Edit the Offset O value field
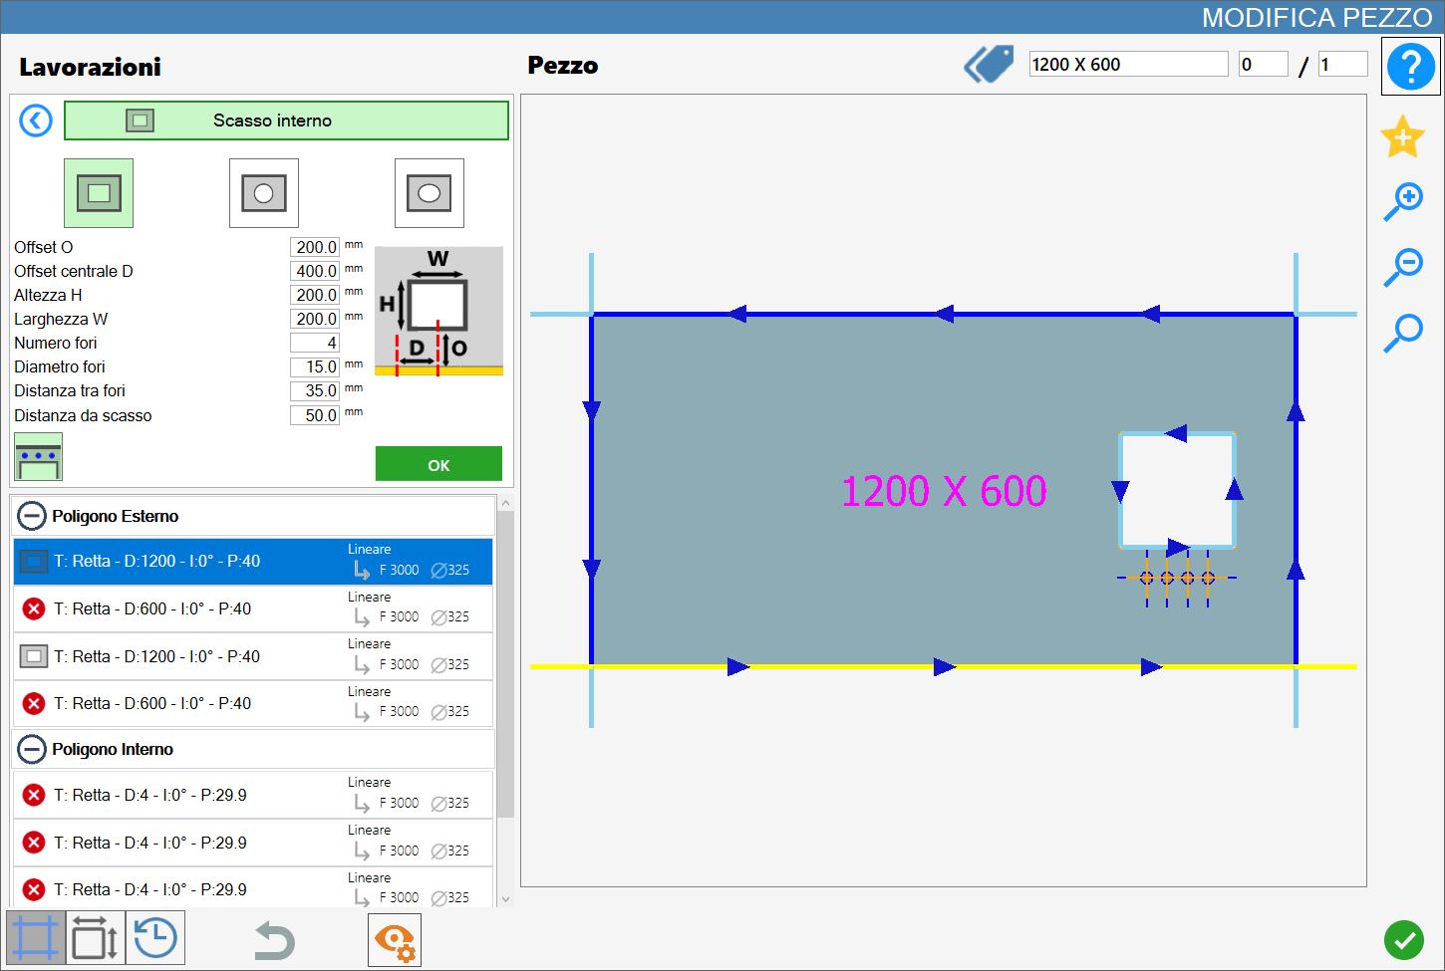Image resolution: width=1445 pixels, height=971 pixels. pyautogui.click(x=315, y=247)
